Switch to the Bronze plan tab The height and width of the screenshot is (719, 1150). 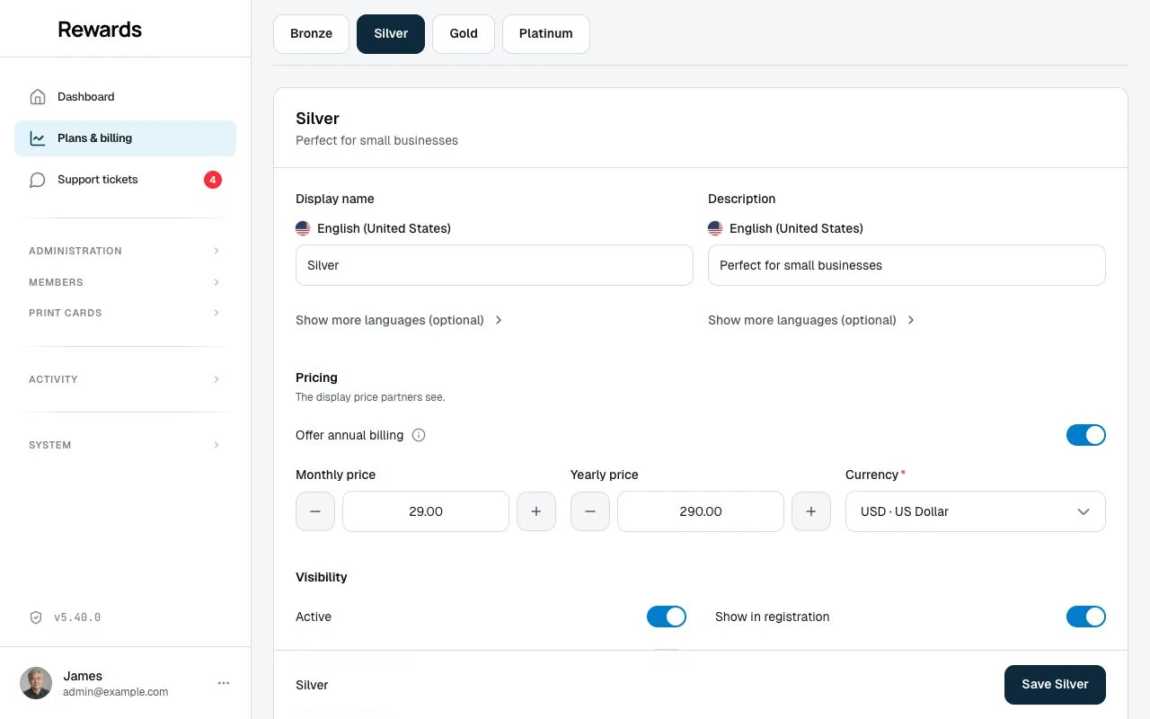point(311,34)
